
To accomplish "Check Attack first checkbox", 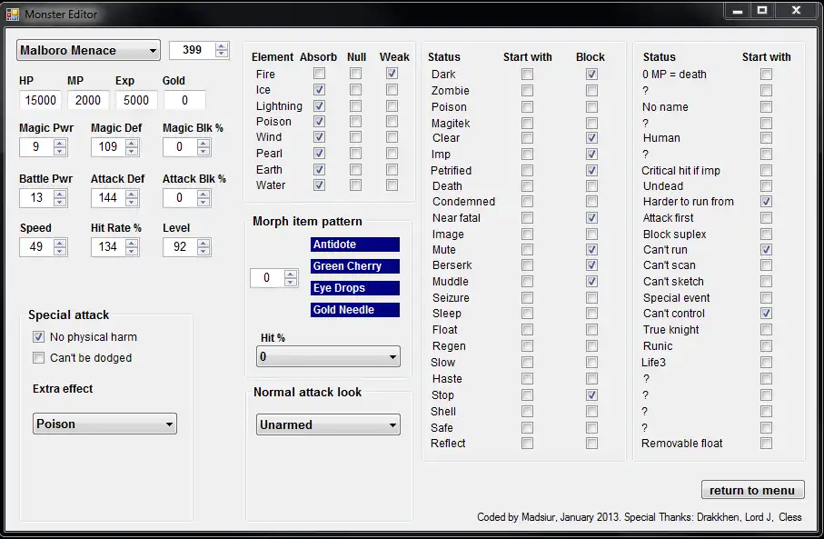I will [766, 218].
